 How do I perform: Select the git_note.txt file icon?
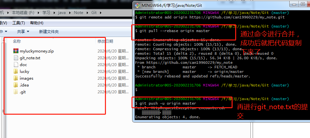coord(16,58)
